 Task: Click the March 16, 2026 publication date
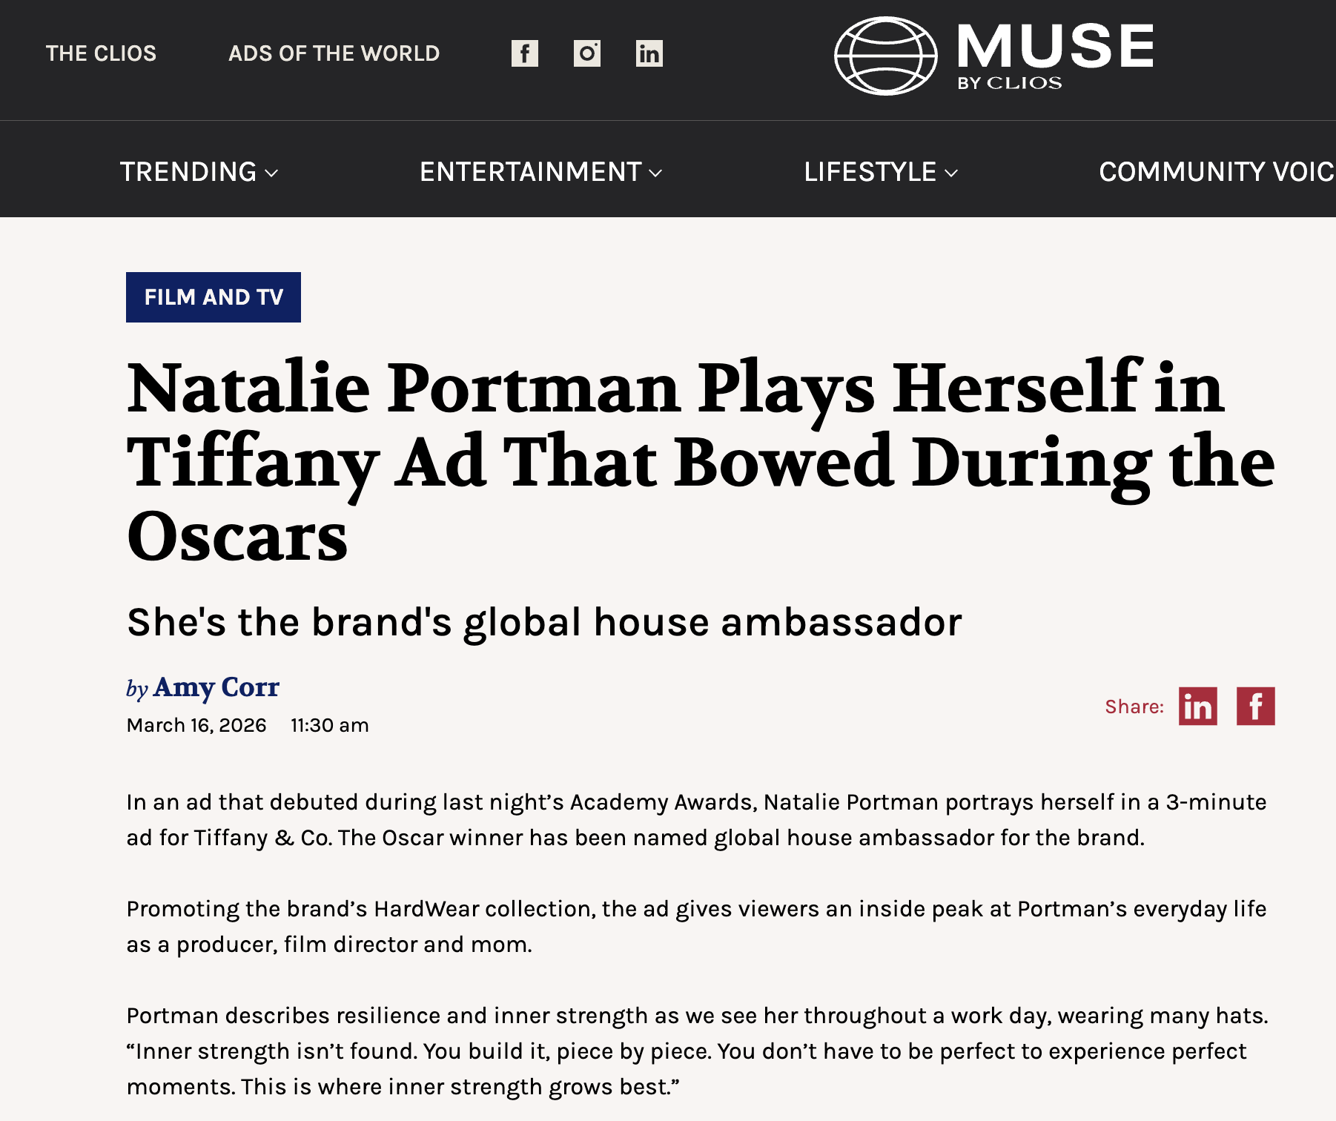coord(196,725)
